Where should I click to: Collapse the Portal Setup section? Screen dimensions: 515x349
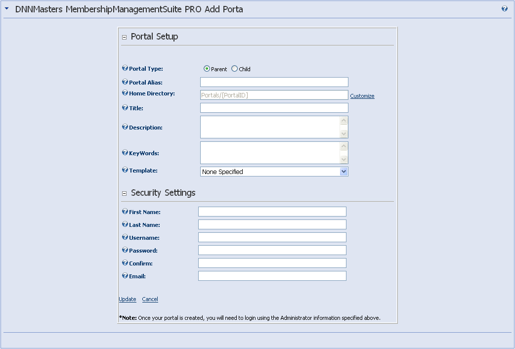click(x=124, y=37)
